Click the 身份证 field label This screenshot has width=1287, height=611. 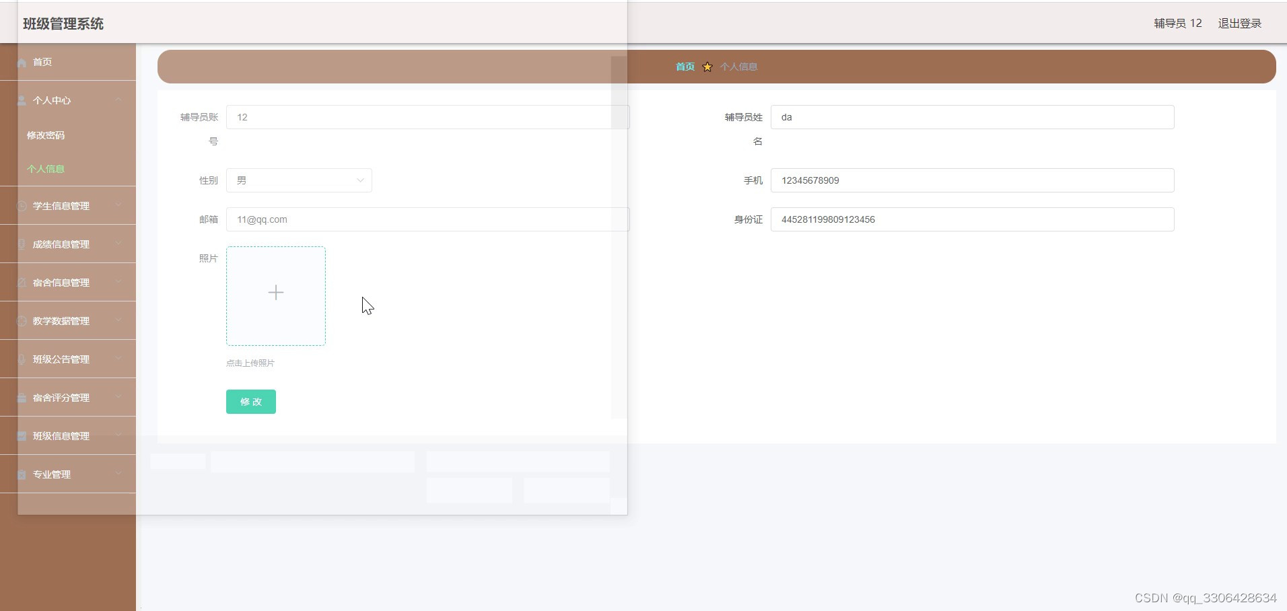click(749, 219)
